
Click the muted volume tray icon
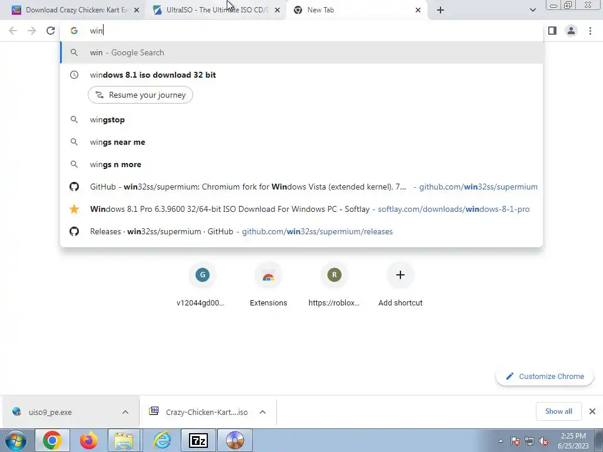pos(544,441)
